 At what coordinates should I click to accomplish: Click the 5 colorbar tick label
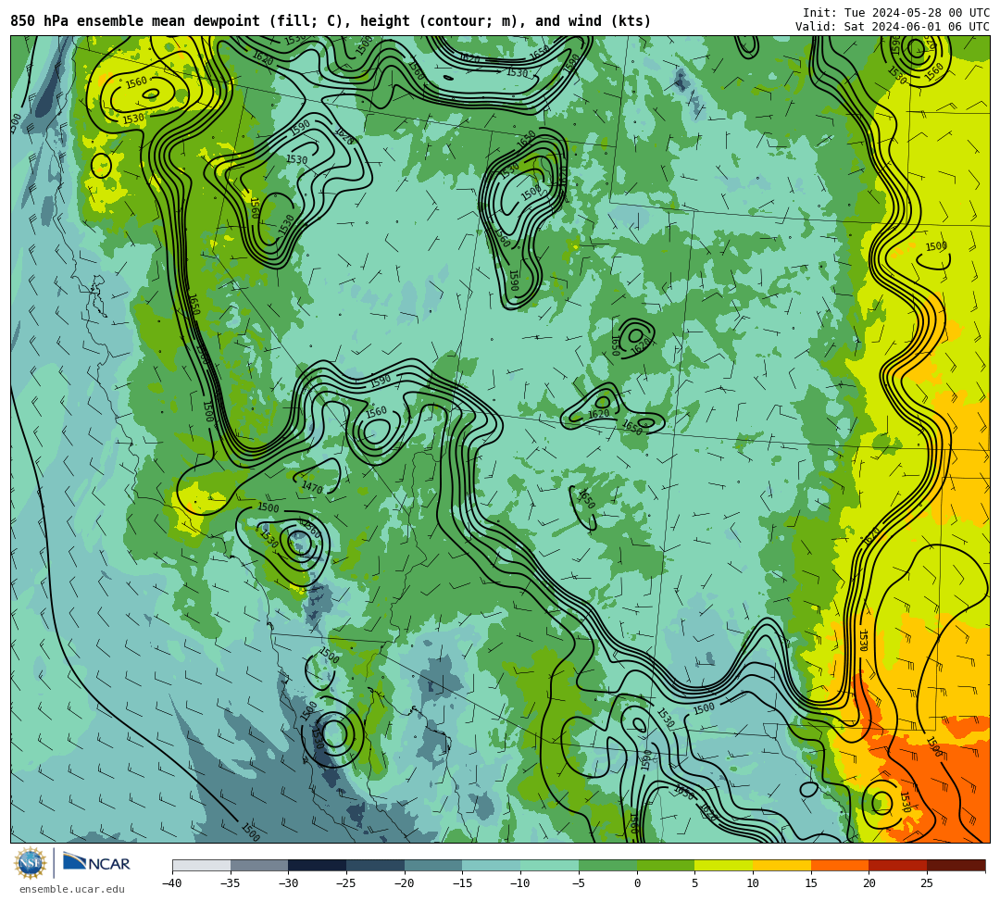[x=695, y=883]
